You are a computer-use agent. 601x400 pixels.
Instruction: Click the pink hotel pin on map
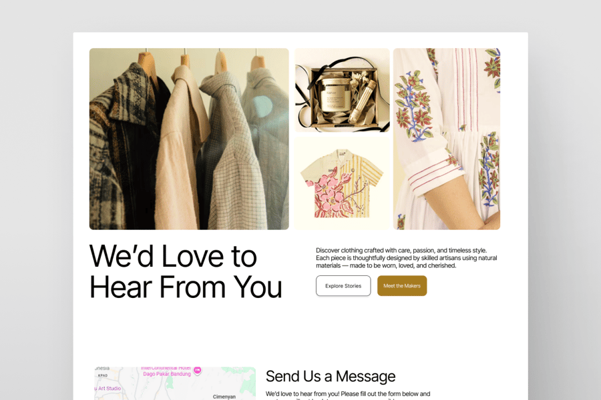(x=198, y=370)
